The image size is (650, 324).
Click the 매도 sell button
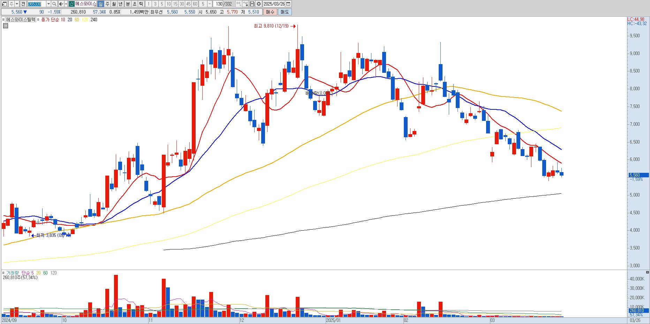pyautogui.click(x=285, y=12)
